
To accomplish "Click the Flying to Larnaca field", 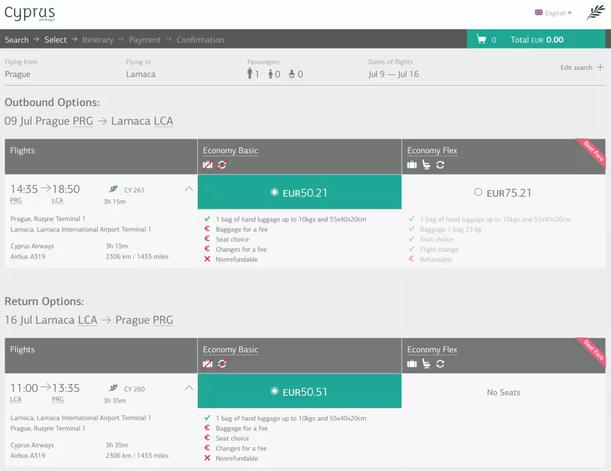I will 141,74.
